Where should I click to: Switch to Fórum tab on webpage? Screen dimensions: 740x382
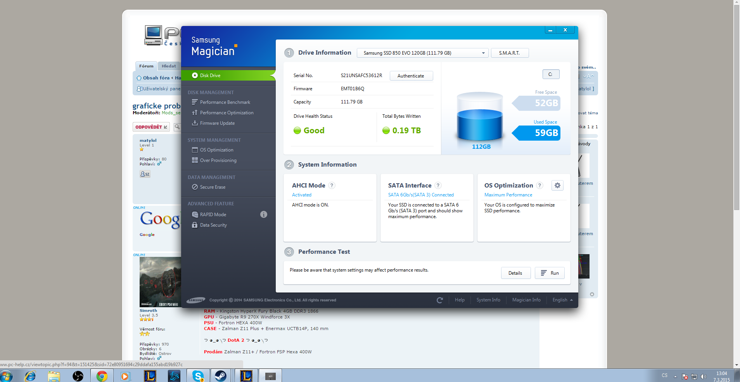pos(146,66)
